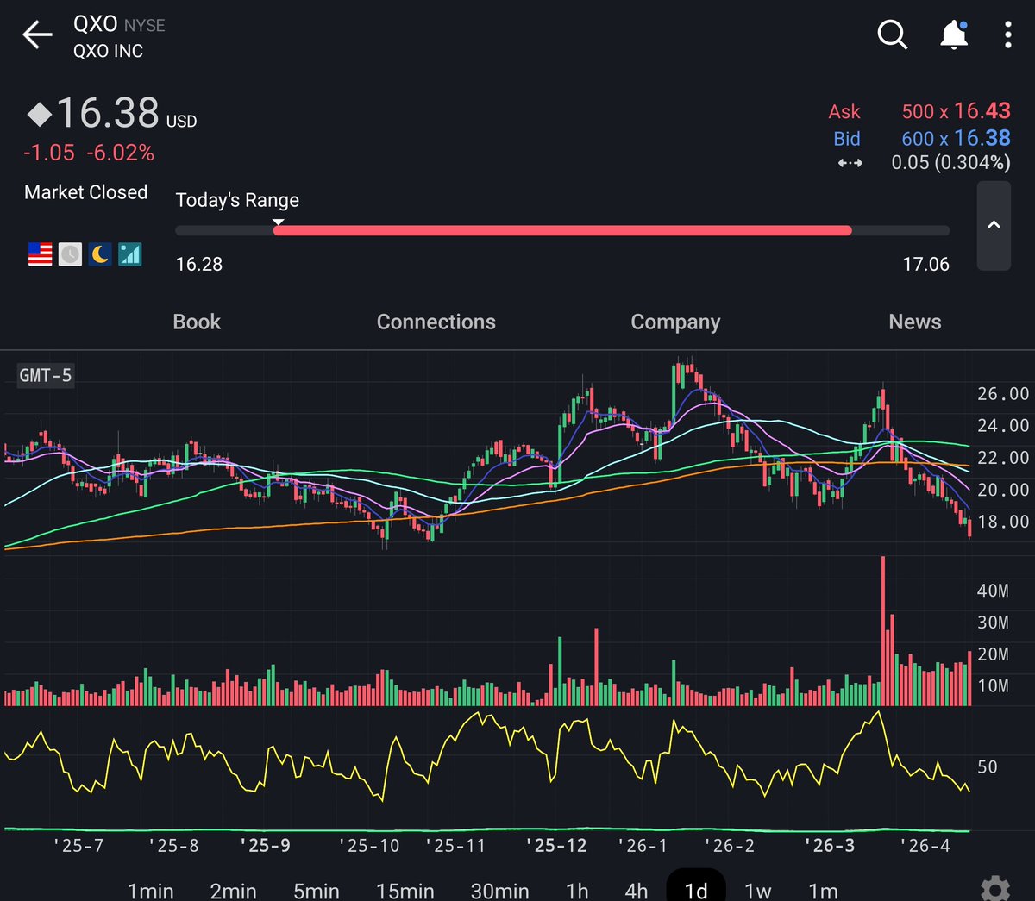Tap the QXO ticker symbol
This screenshot has height=901, width=1035.
(95, 24)
